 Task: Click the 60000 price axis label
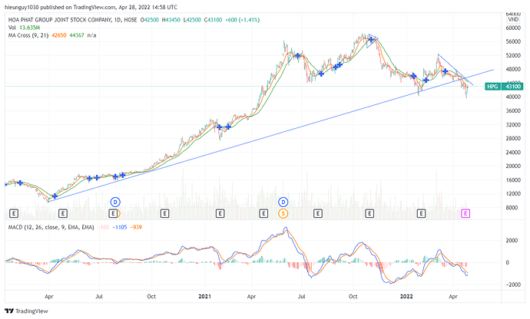(x=513, y=28)
